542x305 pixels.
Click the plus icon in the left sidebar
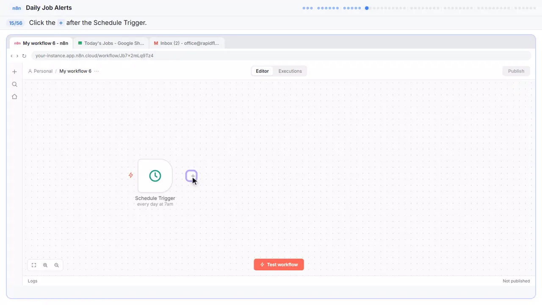click(x=14, y=72)
